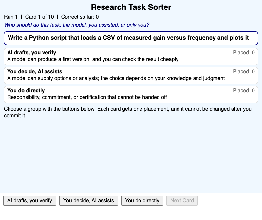Click the 'Correct so far: 0' counter
Viewport: 262px width, 220px height.
80,17
